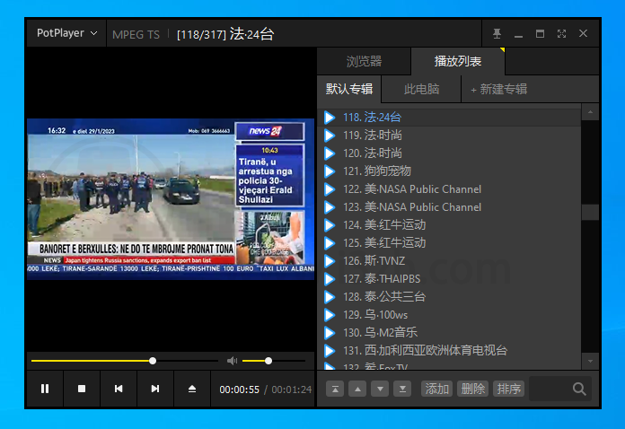The width and height of the screenshot is (625, 429).
Task: Click play icon beside 121. 狗狗宠物
Action: tap(330, 171)
